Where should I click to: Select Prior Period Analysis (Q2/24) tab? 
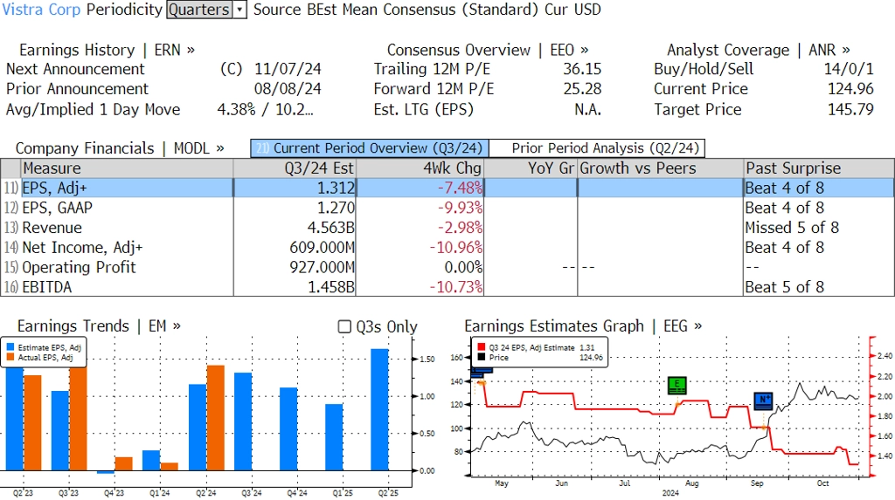(598, 148)
